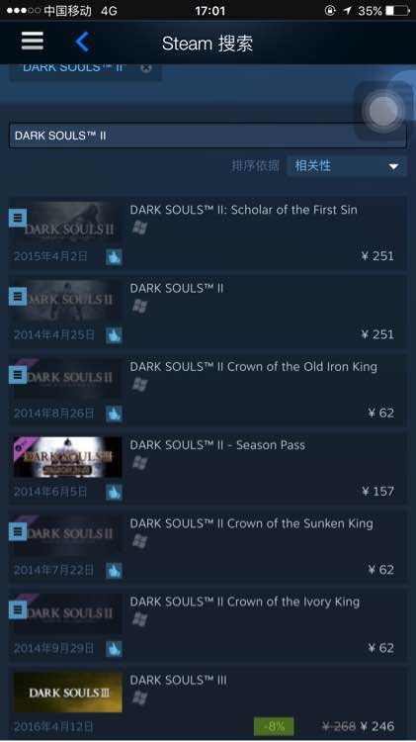Click the DARK SOULS™ II search field
The image size is (416, 742).
[208, 136]
